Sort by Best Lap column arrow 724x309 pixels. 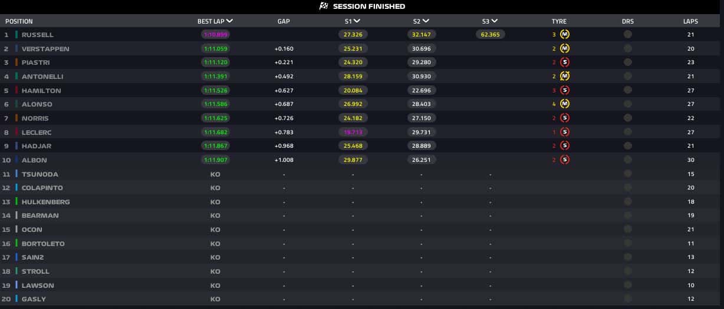229,21
